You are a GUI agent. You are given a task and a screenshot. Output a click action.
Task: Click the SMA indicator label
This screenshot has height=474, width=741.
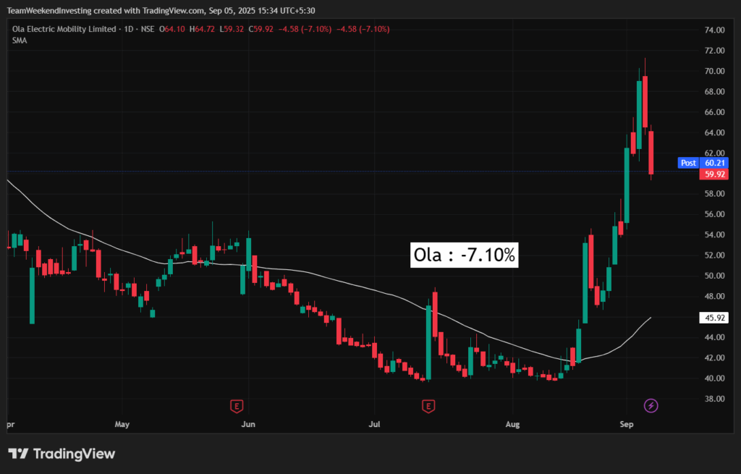pyautogui.click(x=20, y=41)
